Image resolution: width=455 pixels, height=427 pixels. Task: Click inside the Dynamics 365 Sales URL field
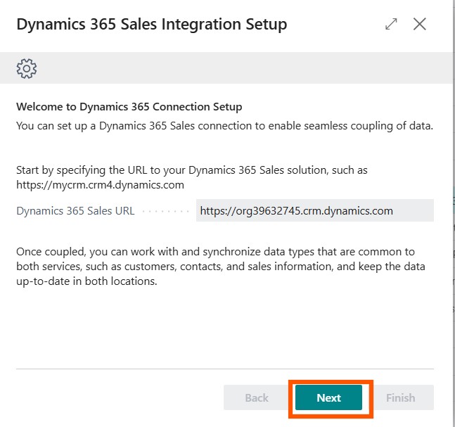[314, 210]
